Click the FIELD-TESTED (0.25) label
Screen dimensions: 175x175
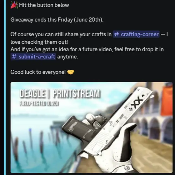(x=39, y=103)
